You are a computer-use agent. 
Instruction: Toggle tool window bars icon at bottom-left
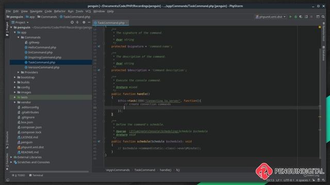coord(8,180)
